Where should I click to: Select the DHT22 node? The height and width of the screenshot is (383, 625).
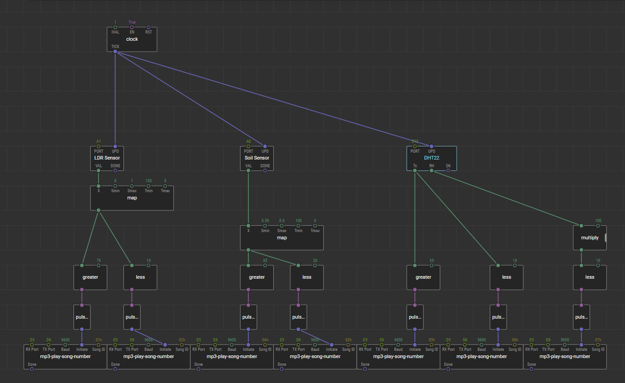[432, 158]
